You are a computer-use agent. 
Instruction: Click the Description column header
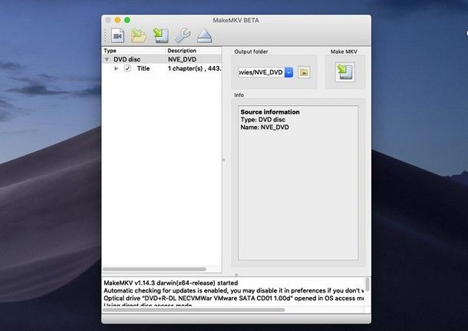click(x=193, y=51)
